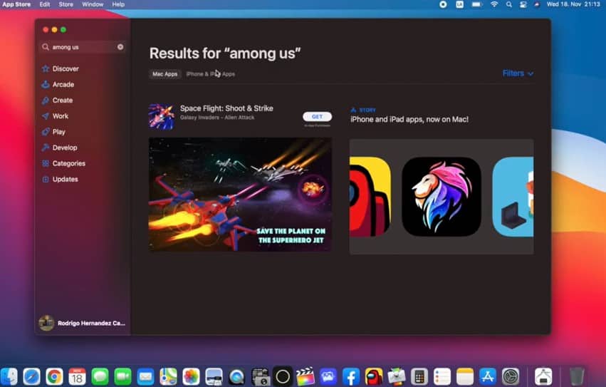This screenshot has width=606, height=387.
Task: Open the Work category
Action: click(55, 116)
